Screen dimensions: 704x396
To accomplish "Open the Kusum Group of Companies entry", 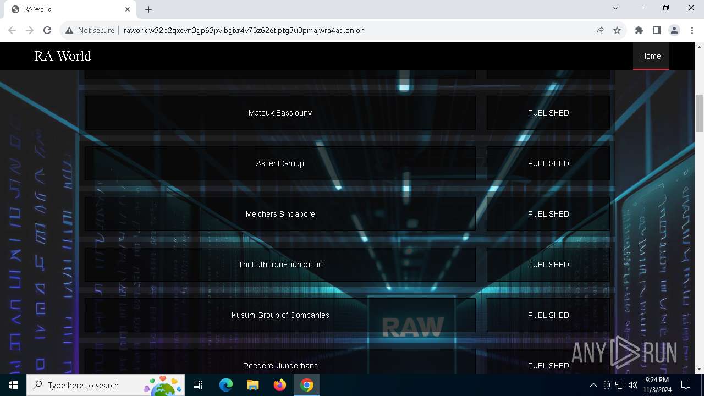I will coord(280,315).
